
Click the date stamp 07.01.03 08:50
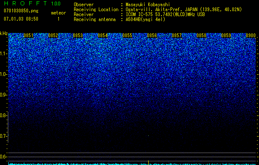(x=21, y=19)
